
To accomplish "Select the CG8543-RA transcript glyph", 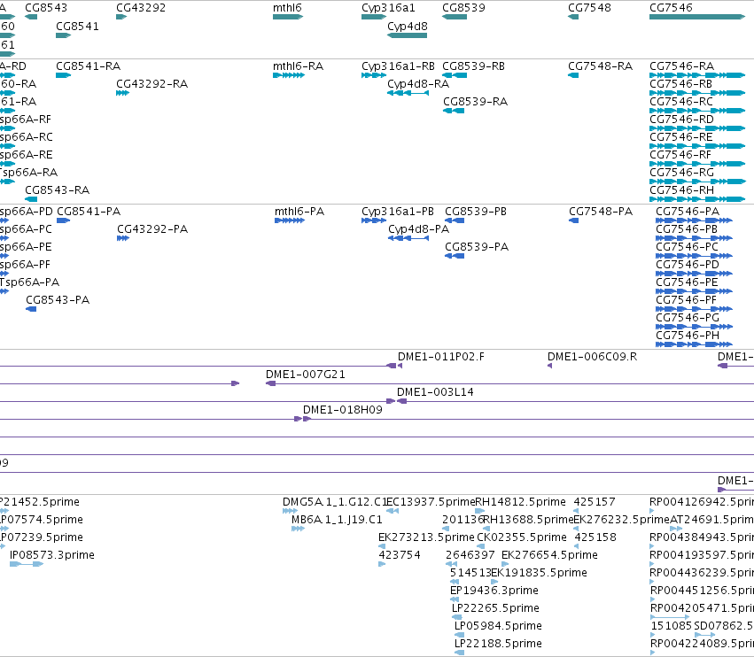I will tap(31, 199).
